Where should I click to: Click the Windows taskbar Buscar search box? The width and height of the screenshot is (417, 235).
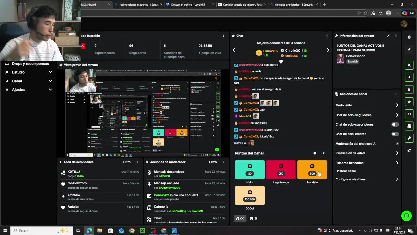tap(42, 231)
